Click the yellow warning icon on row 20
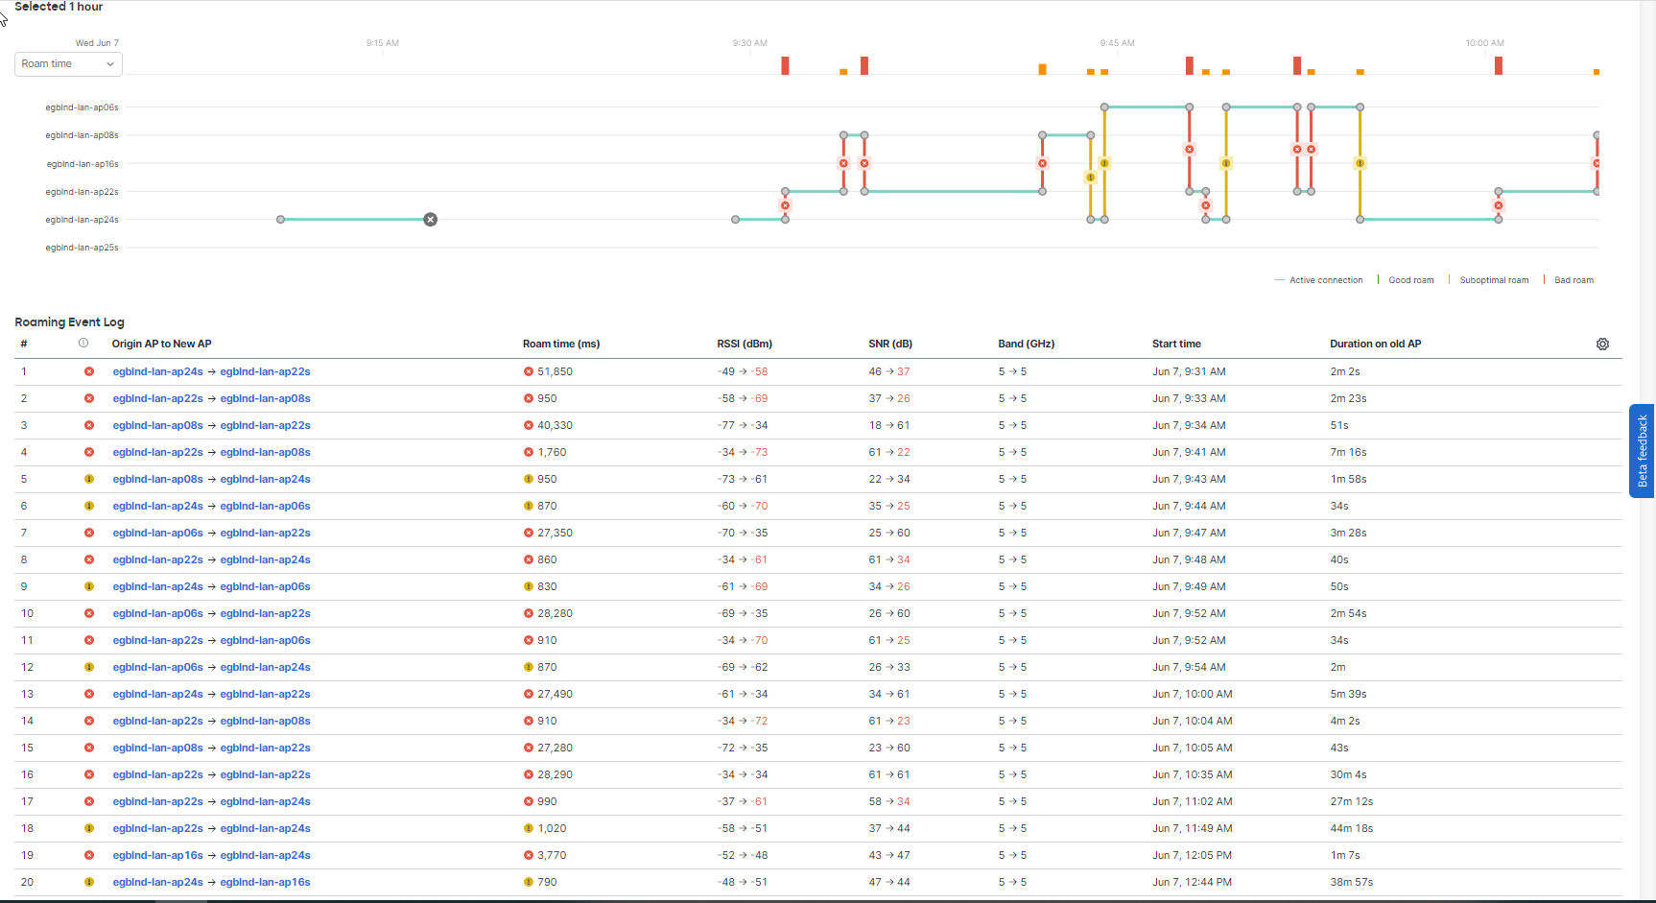 pyautogui.click(x=89, y=882)
